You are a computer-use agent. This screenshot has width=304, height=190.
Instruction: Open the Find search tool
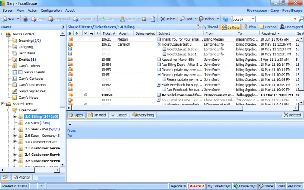click(186, 19)
